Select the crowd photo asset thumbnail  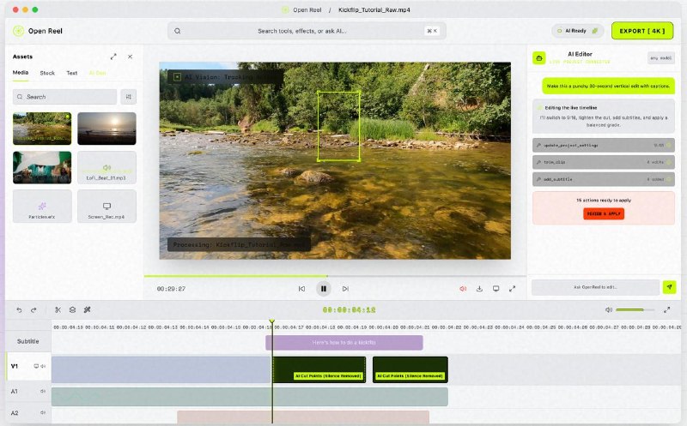pos(42,167)
